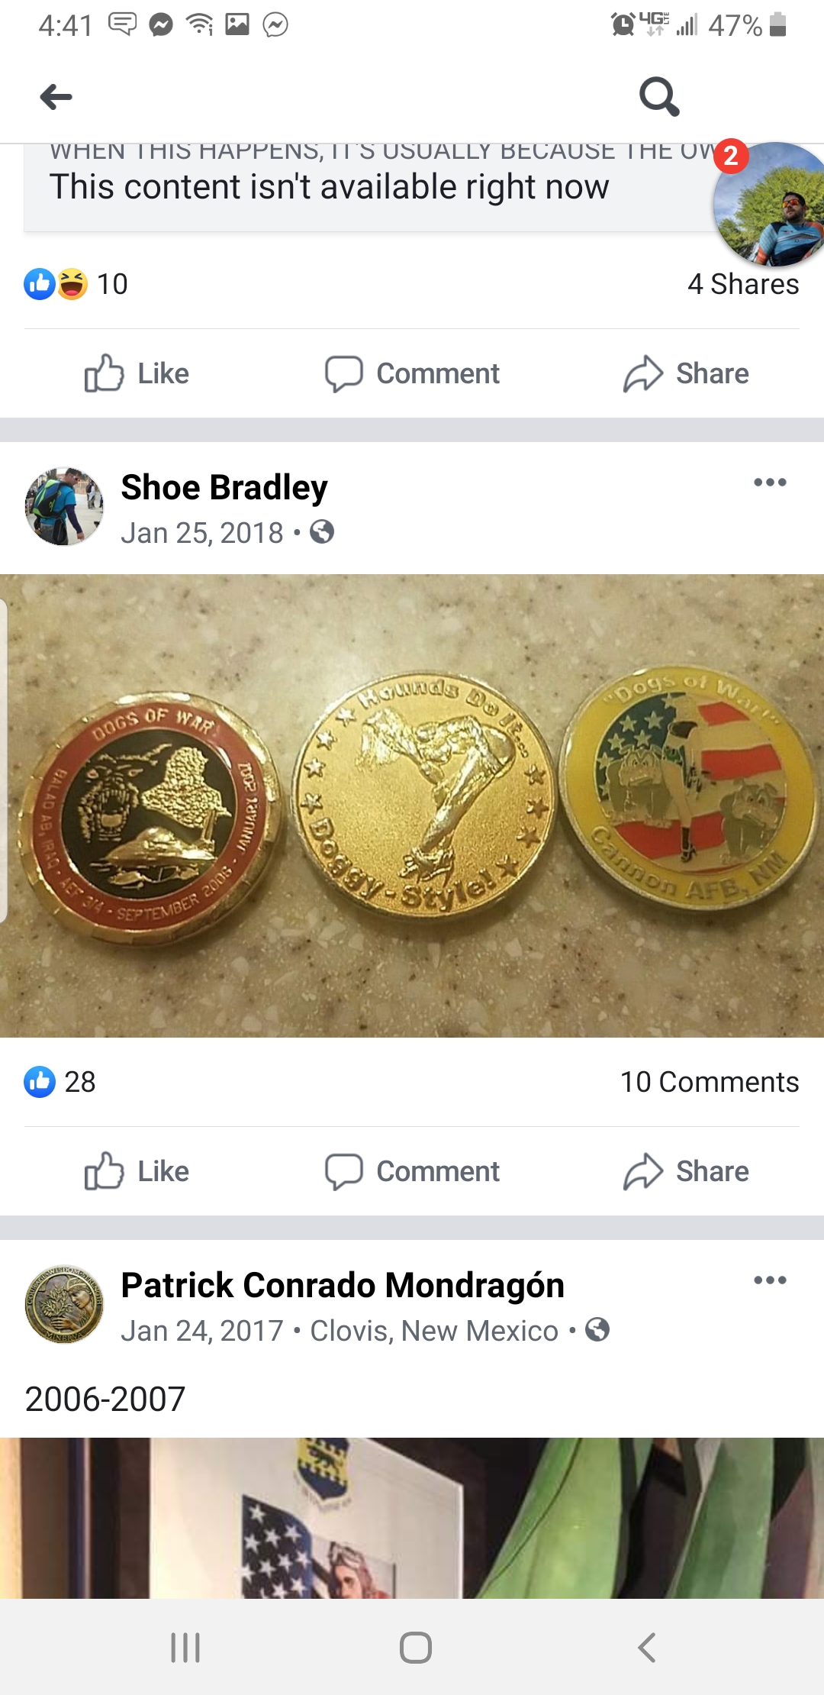The height and width of the screenshot is (1695, 824).
Task: Comment on the unavailable-content post
Action: tap(412, 373)
